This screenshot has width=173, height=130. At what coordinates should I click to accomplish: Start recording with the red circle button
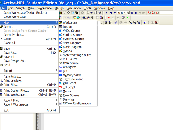point(109,17)
